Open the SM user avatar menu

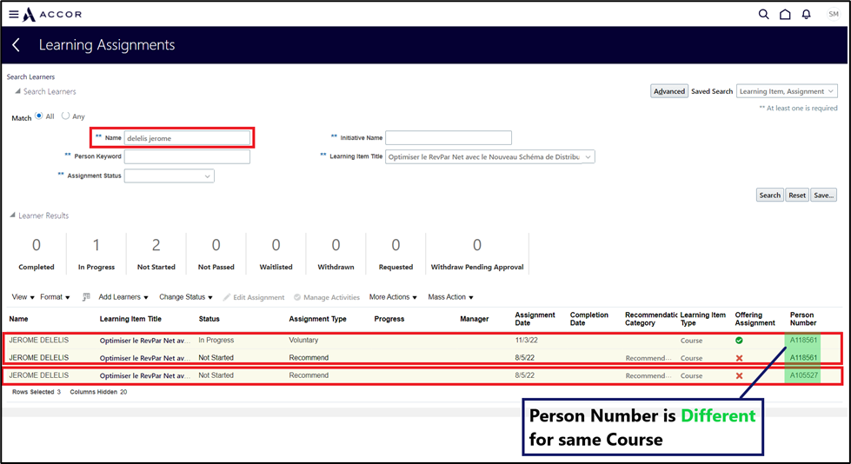click(x=834, y=14)
